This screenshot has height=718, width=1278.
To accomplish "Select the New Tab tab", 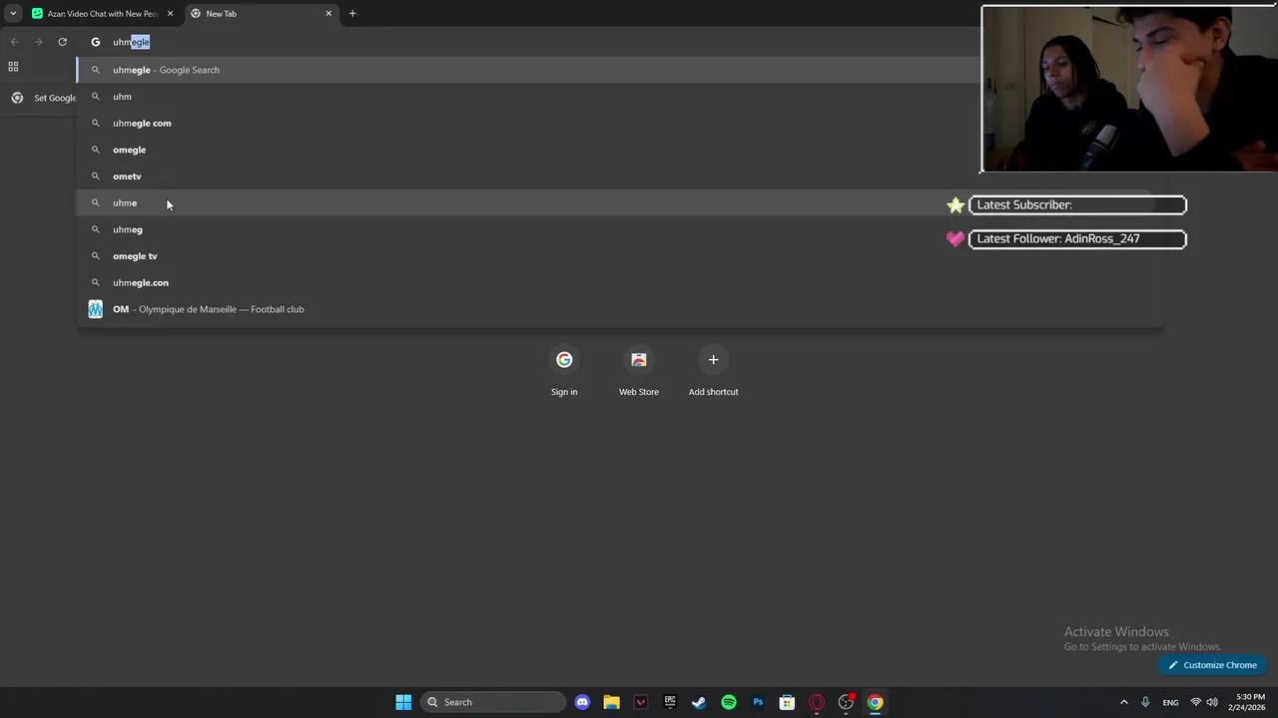I will (262, 14).
